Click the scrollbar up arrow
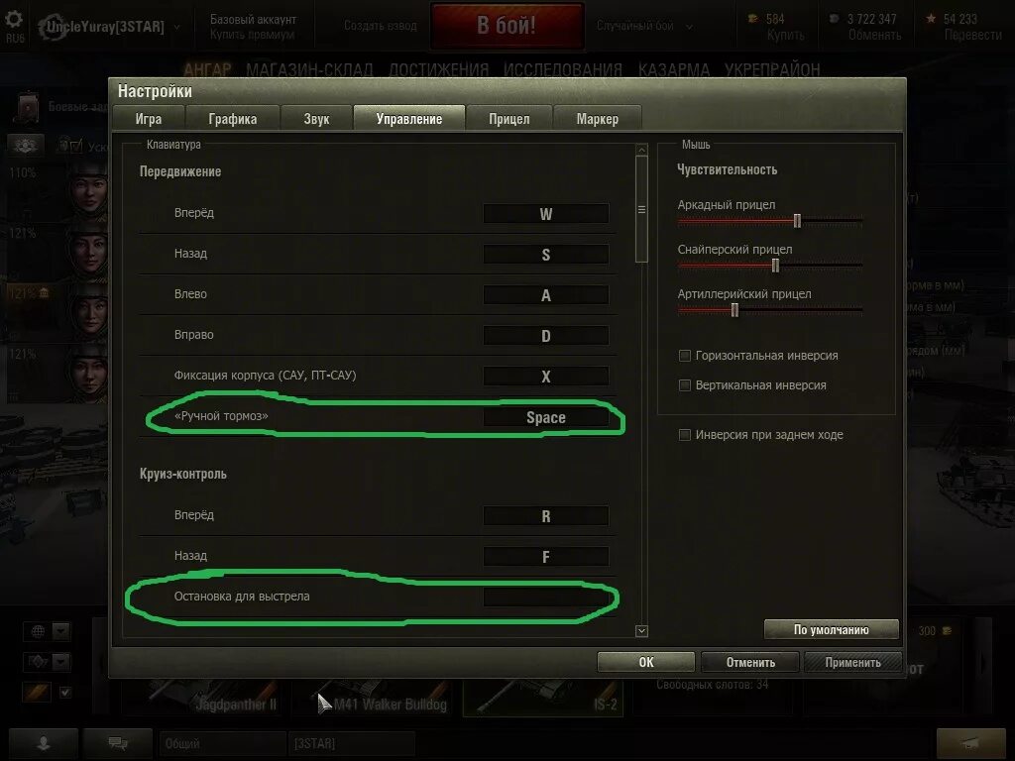 tap(641, 150)
